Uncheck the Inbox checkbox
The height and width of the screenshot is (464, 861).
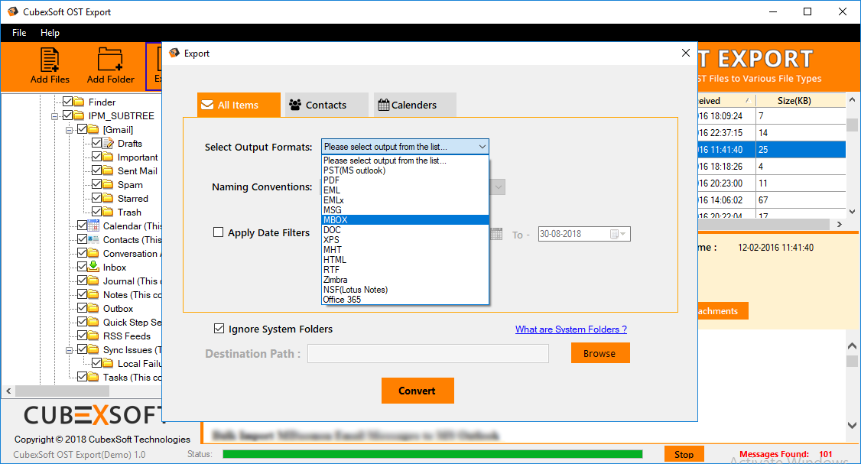83,267
